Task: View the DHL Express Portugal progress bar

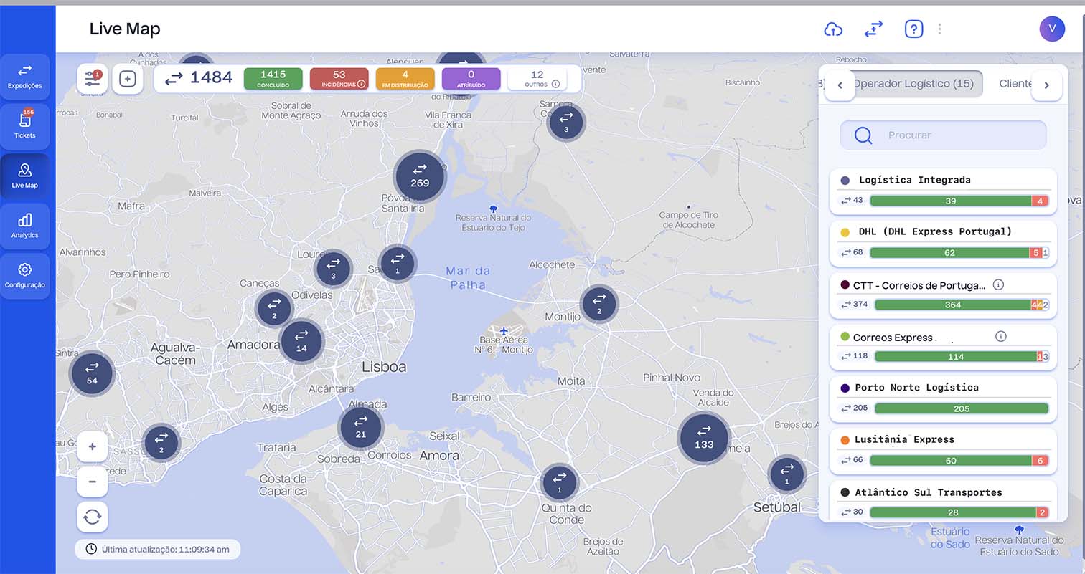Action: coord(958,252)
